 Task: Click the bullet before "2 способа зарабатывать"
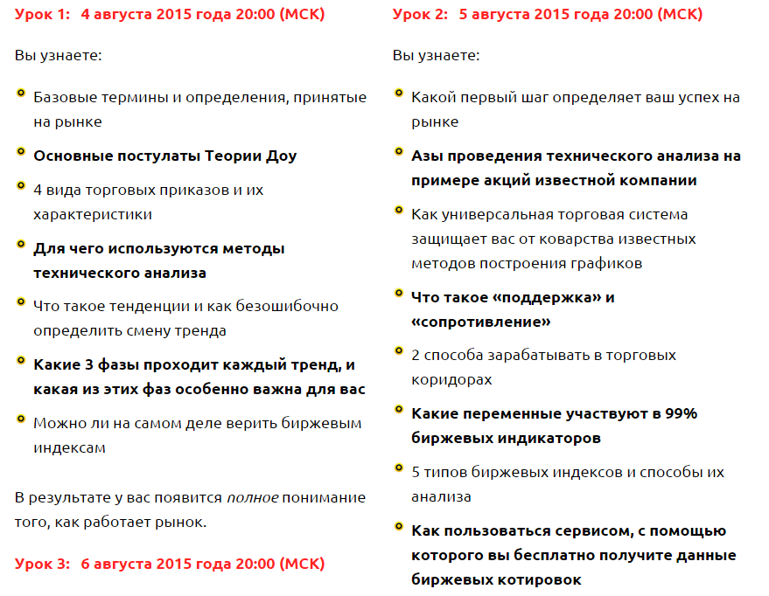[x=398, y=351]
